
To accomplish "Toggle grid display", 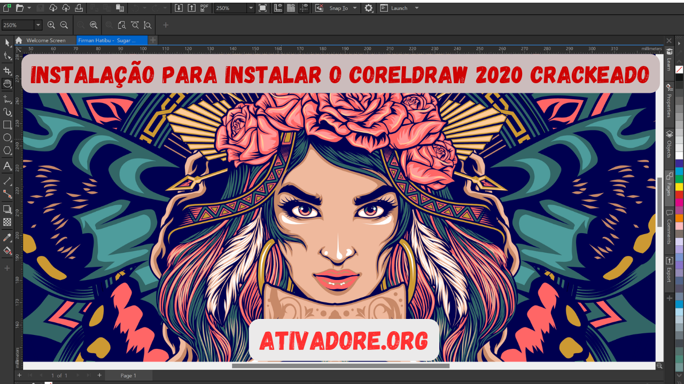I will click(x=291, y=8).
